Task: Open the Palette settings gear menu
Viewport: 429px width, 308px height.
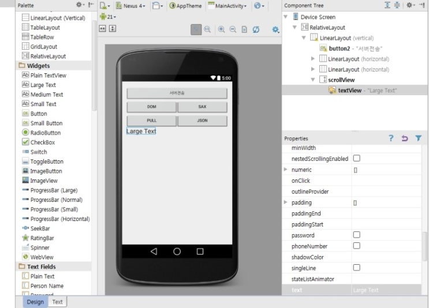Action: coord(80,5)
